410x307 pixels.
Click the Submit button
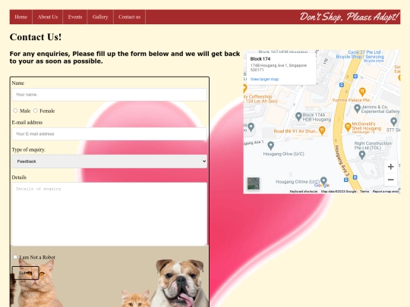click(25, 273)
